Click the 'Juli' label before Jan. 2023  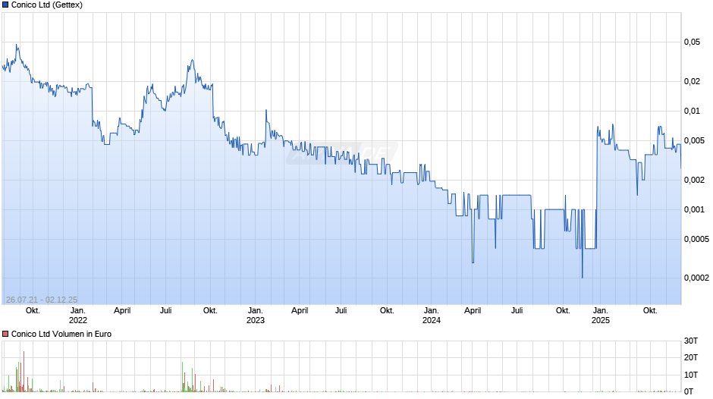[x=165, y=311]
